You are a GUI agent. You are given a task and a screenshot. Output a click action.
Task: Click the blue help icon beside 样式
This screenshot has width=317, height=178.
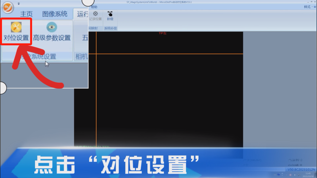[314, 7]
